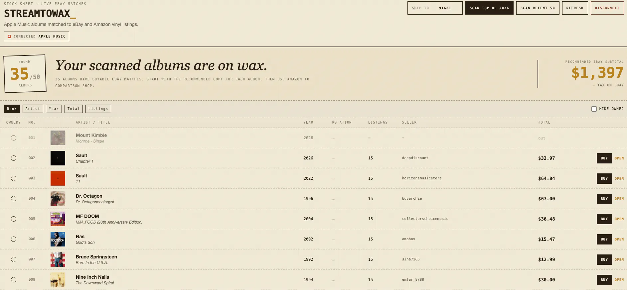627x290 pixels.
Task: Mark Dr. Octagon album as owned
Action: coord(14,199)
